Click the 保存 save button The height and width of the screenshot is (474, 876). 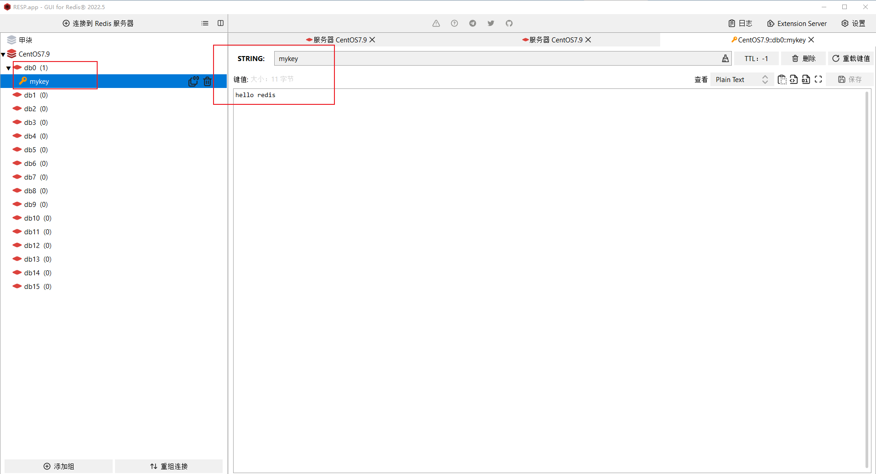pyautogui.click(x=850, y=79)
